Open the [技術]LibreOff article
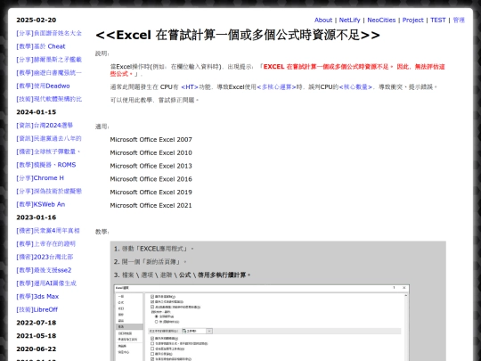Screen dimensions: 481x361 coord(37,309)
